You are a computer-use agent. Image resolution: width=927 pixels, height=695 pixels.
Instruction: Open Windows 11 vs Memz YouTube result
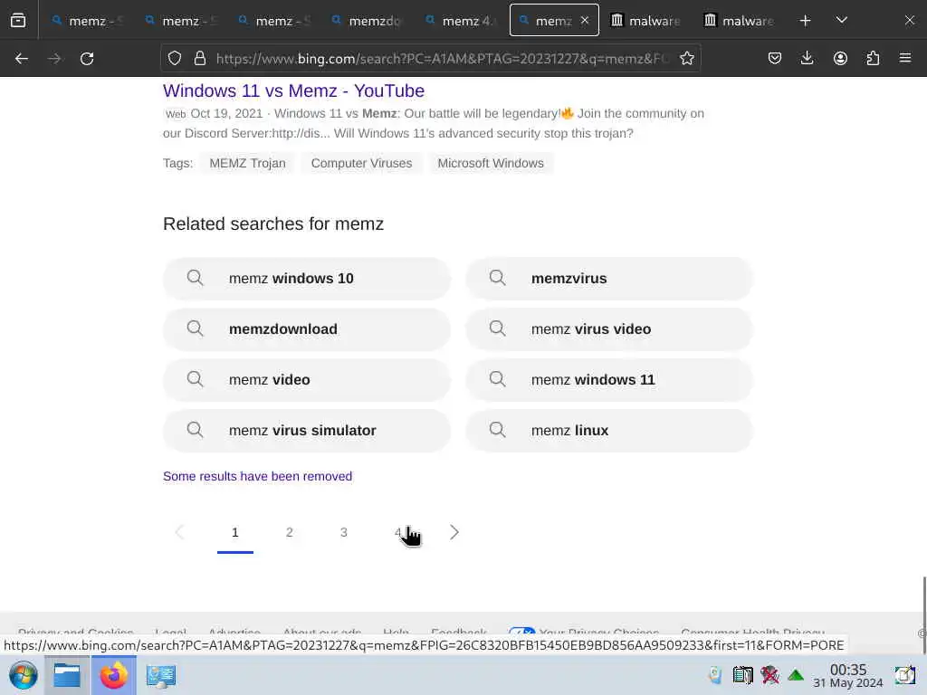pyautogui.click(x=294, y=90)
